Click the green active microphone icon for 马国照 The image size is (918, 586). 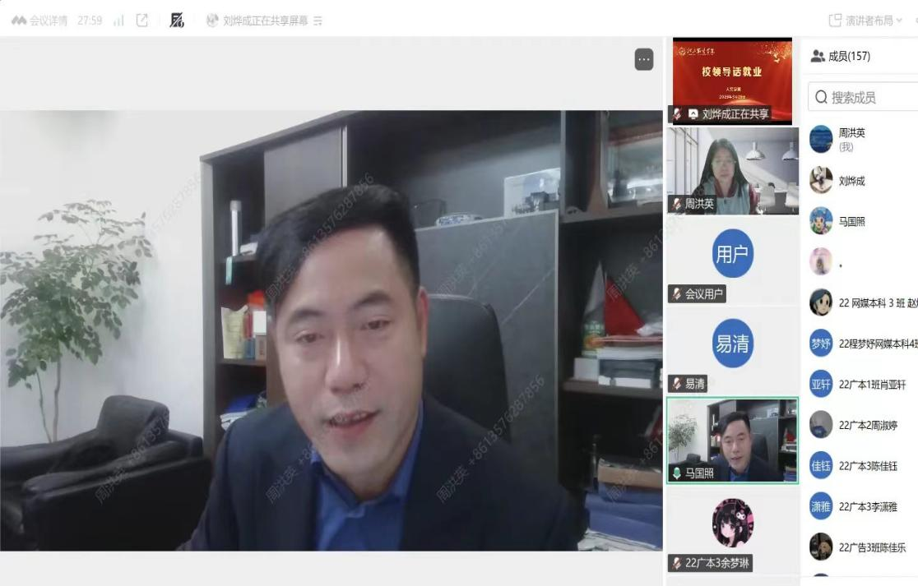click(x=677, y=473)
